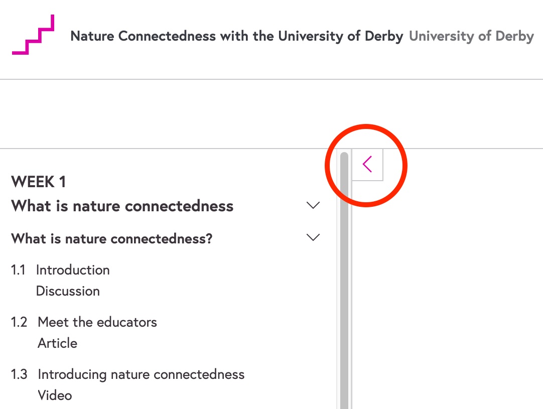Select 'What is nature connectedness' week title

[122, 206]
